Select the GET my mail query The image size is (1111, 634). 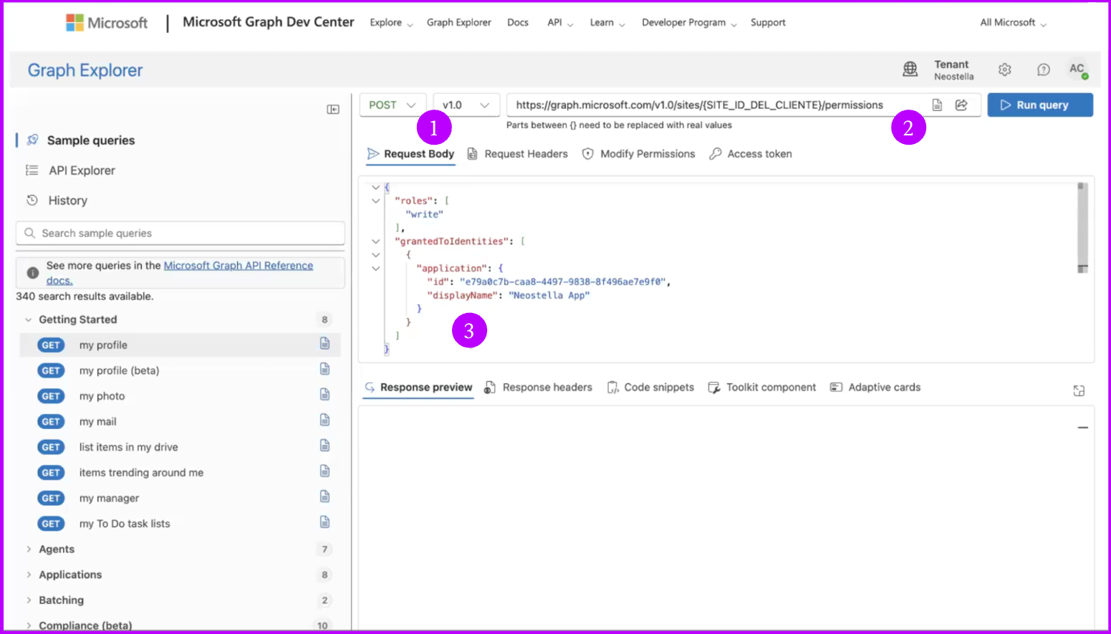[181, 421]
